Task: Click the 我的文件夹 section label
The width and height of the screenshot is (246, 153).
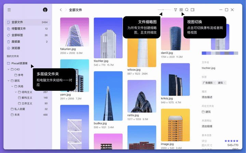Action: [13, 56]
